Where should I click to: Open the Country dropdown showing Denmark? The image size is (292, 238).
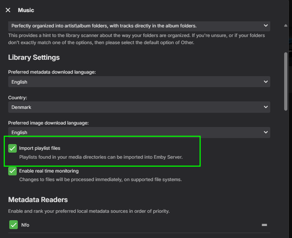(x=139, y=107)
